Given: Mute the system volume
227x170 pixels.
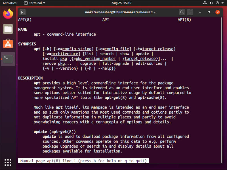Looking at the screenshot, I should coord(211,3).
